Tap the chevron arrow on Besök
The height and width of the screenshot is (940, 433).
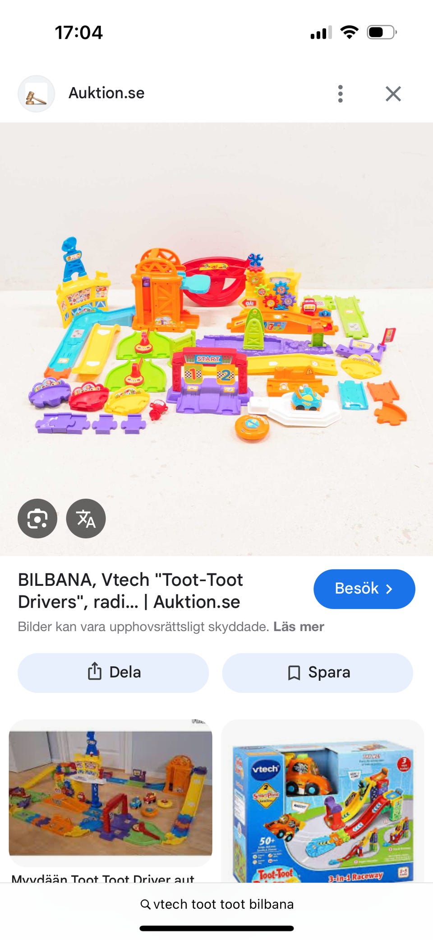[389, 589]
